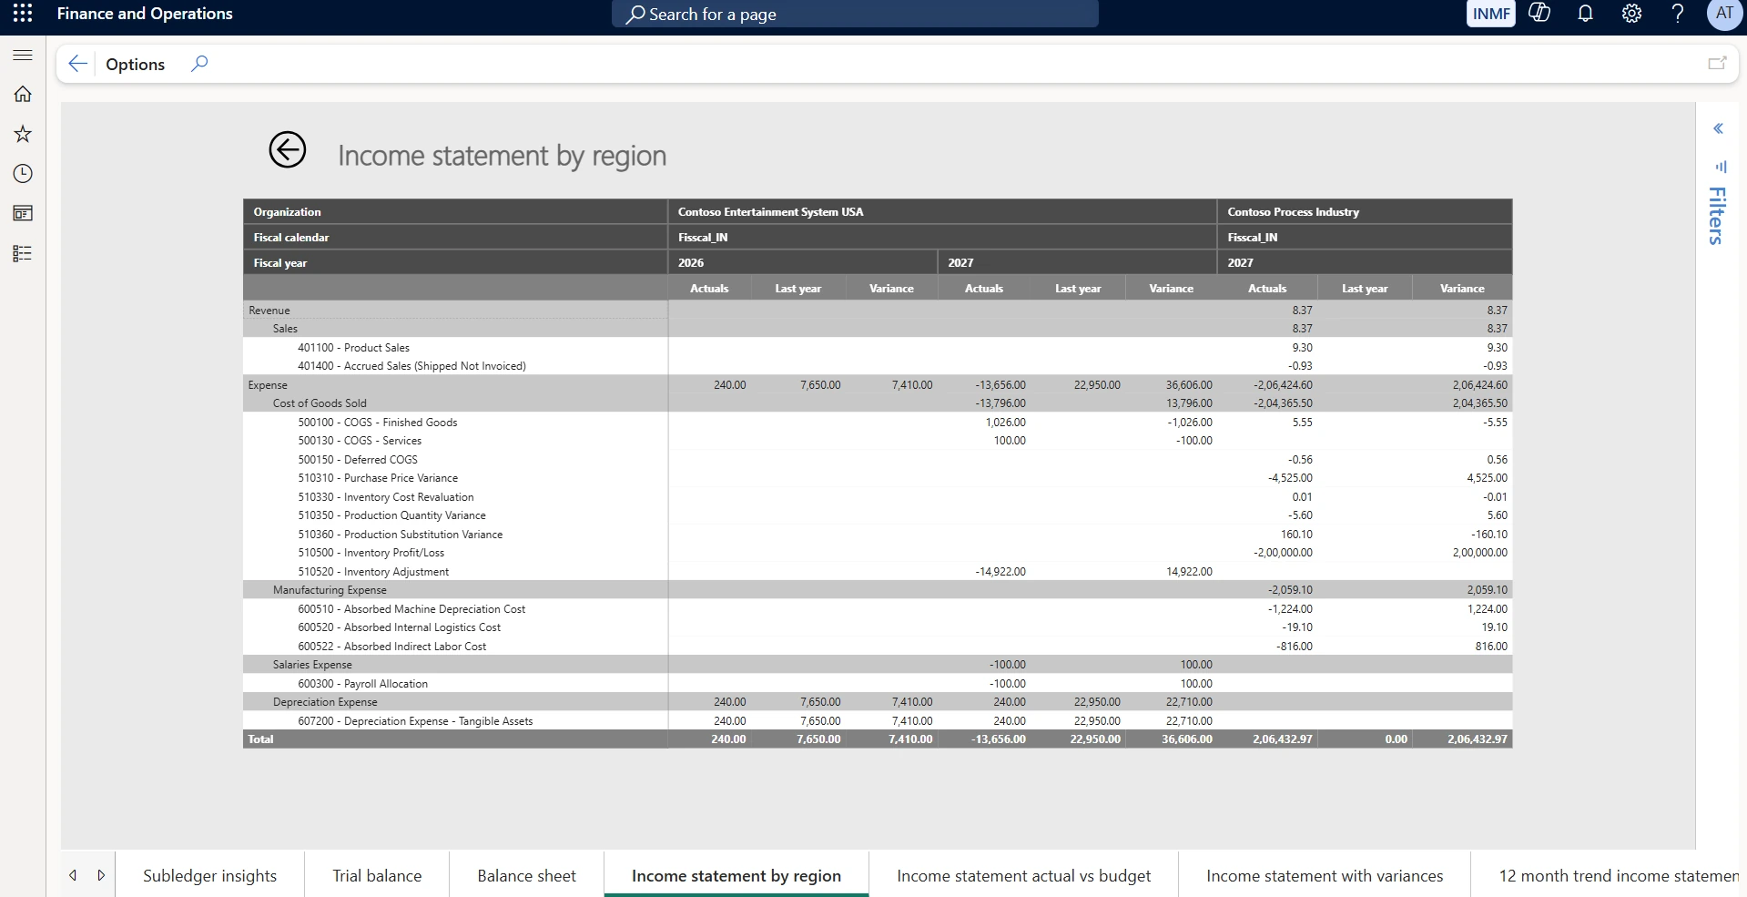Open 12 month trend income statement tab
Viewport: 1747px width, 897px height.
pyautogui.click(x=1618, y=875)
